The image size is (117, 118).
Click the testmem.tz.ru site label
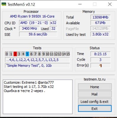95,79
